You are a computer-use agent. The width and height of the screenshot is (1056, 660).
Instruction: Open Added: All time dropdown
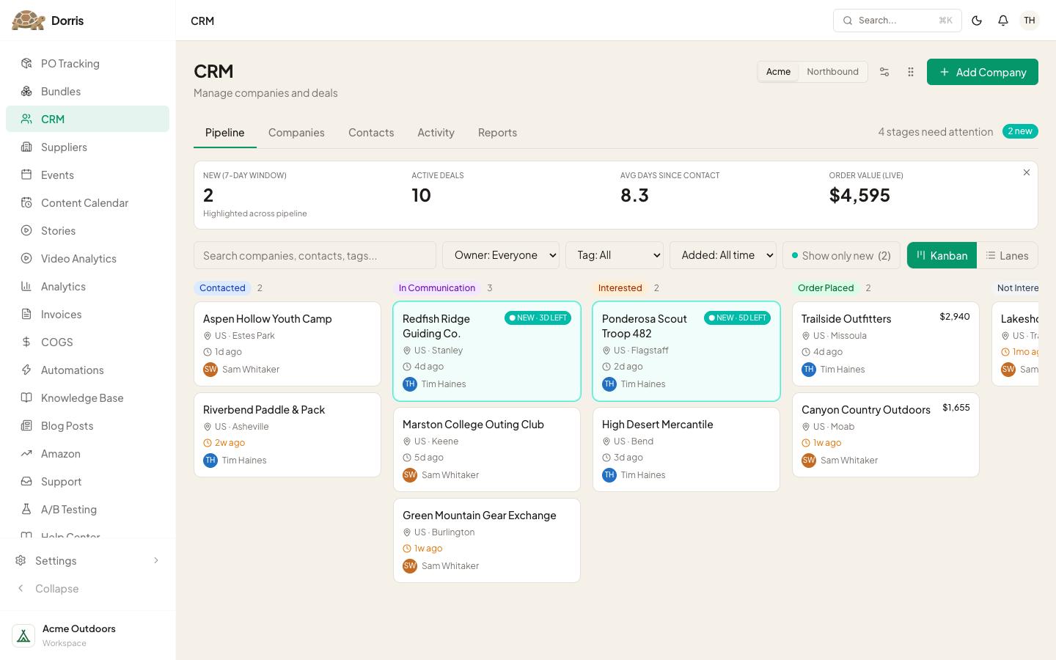click(723, 255)
